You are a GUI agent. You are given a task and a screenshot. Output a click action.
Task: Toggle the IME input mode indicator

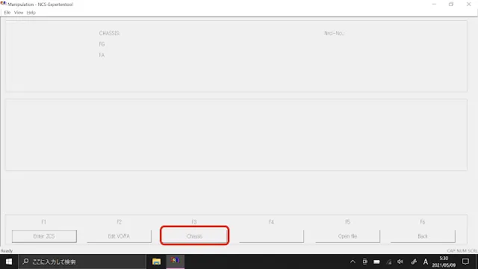click(426, 262)
